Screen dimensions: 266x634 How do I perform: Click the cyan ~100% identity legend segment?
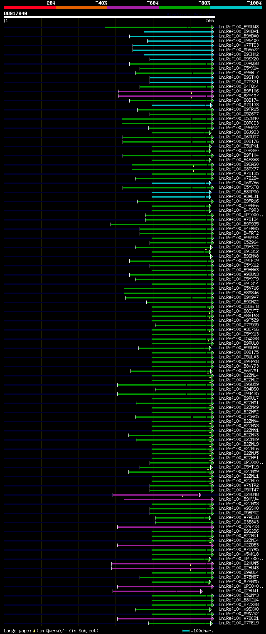tap(236, 7)
